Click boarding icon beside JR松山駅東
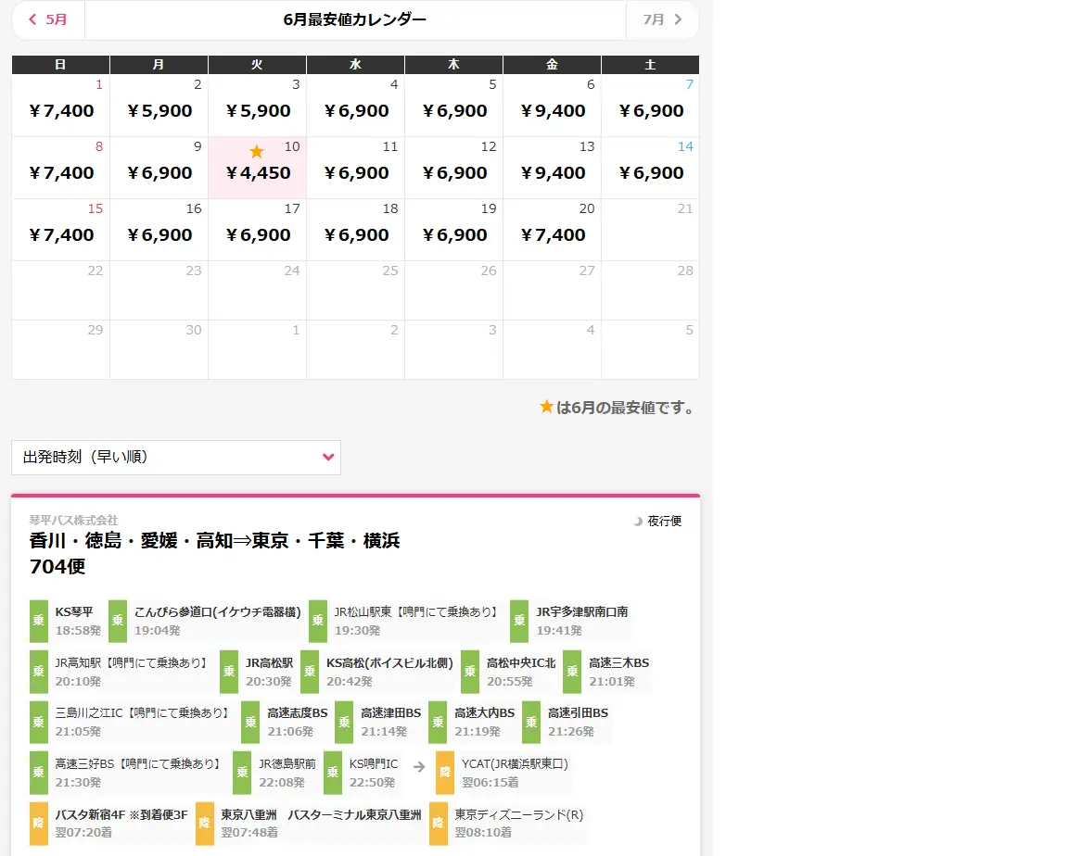This screenshot has height=856, width=1070. coord(318,621)
